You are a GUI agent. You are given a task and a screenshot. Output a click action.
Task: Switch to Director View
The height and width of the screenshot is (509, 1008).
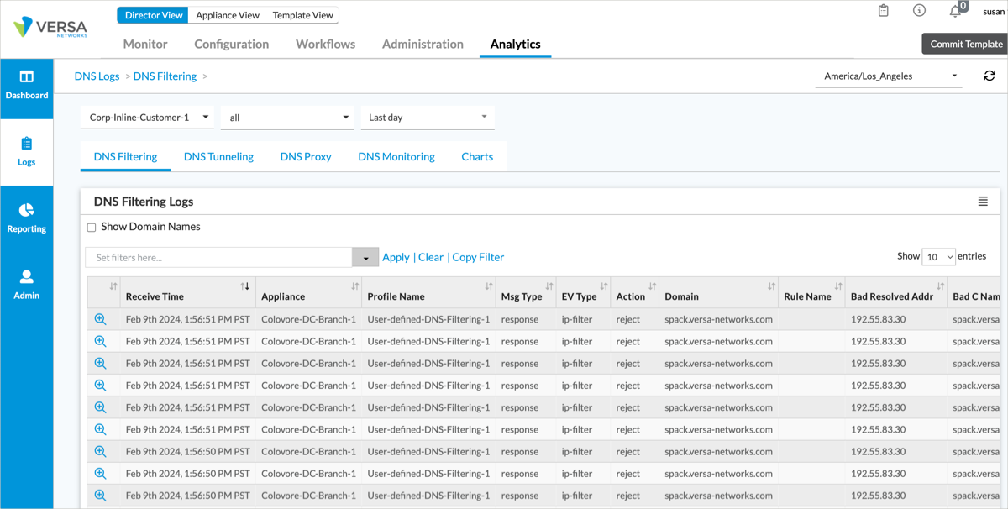pyautogui.click(x=154, y=15)
